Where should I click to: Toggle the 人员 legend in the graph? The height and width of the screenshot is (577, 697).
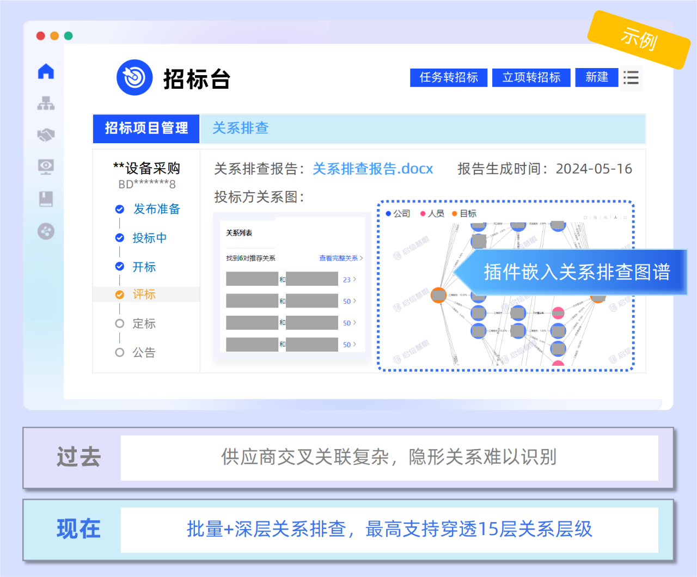pos(433,213)
